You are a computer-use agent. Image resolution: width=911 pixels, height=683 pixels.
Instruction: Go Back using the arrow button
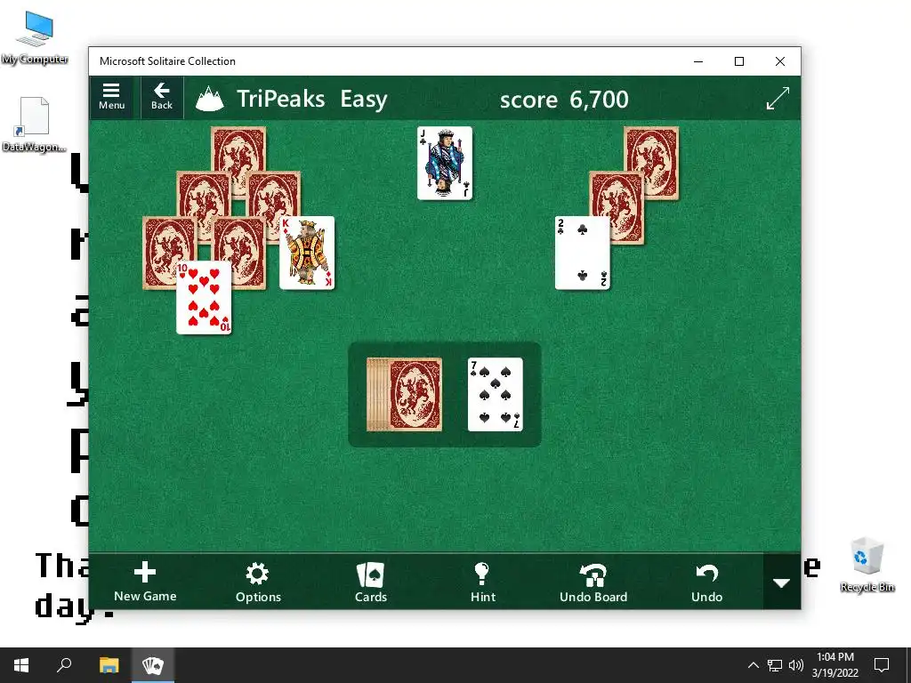(x=162, y=98)
